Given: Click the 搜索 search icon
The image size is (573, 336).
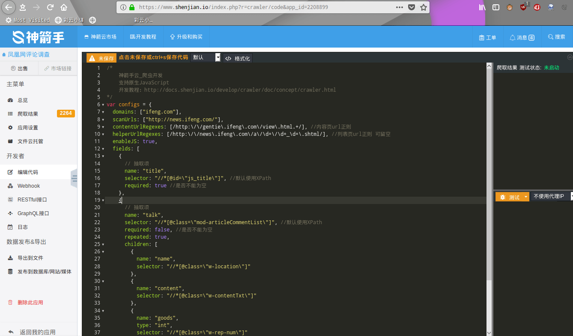Looking at the screenshot, I should pyautogui.click(x=556, y=37).
